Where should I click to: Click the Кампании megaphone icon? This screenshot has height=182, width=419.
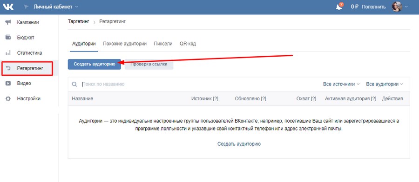[x=8, y=22]
